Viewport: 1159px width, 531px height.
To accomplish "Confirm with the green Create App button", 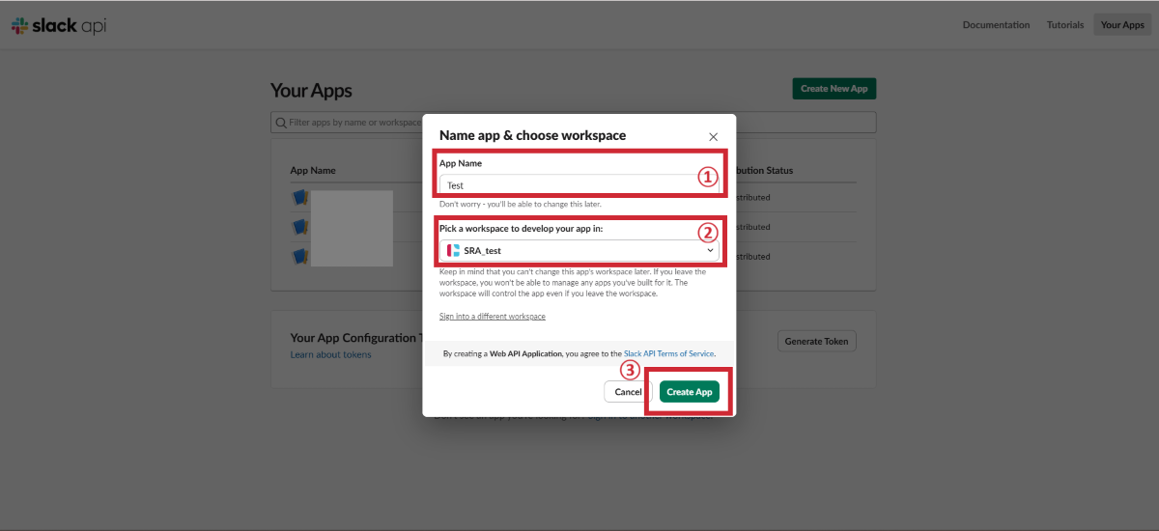I will pyautogui.click(x=690, y=392).
